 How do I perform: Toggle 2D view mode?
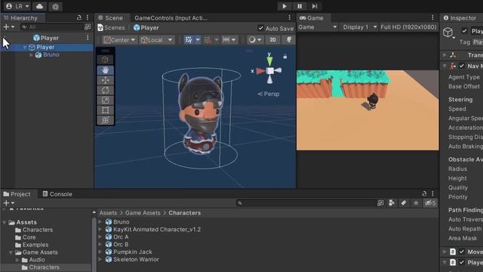272,39
